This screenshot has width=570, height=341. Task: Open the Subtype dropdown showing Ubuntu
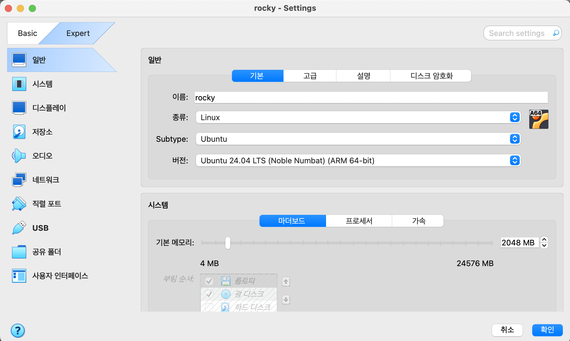pyautogui.click(x=358, y=139)
